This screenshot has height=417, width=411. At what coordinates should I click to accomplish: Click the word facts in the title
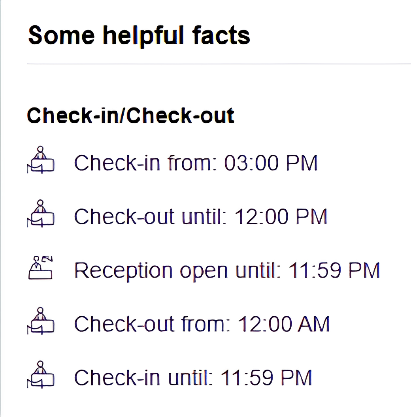[x=221, y=36]
